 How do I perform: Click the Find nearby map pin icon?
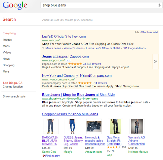pyautogui.click(x=44, y=156)
